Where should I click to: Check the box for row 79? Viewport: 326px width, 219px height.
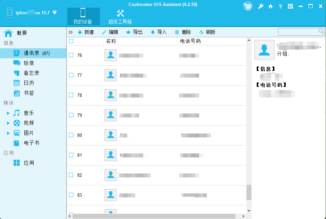(71, 115)
